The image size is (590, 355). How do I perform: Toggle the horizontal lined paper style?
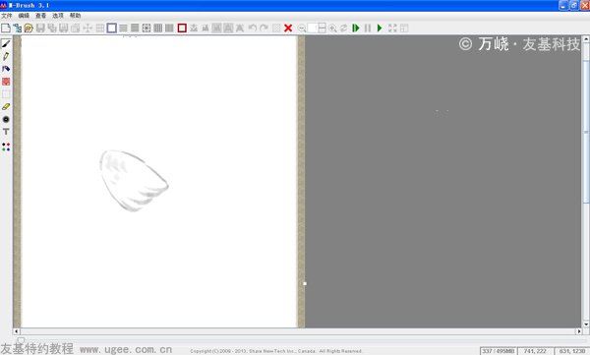click(x=123, y=29)
